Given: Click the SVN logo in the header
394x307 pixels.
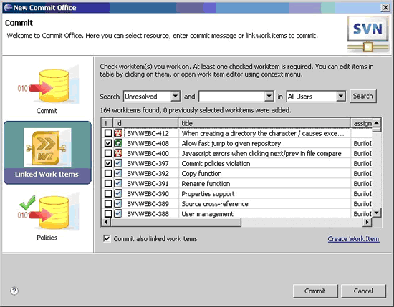Looking at the screenshot, I should point(368,34).
